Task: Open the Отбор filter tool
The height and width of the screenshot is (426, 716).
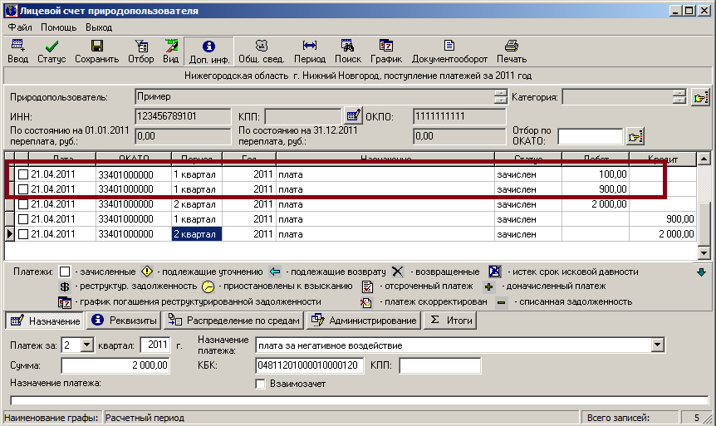Action: (x=141, y=51)
